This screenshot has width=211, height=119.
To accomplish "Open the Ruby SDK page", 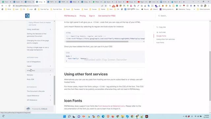I will pos(30,79).
